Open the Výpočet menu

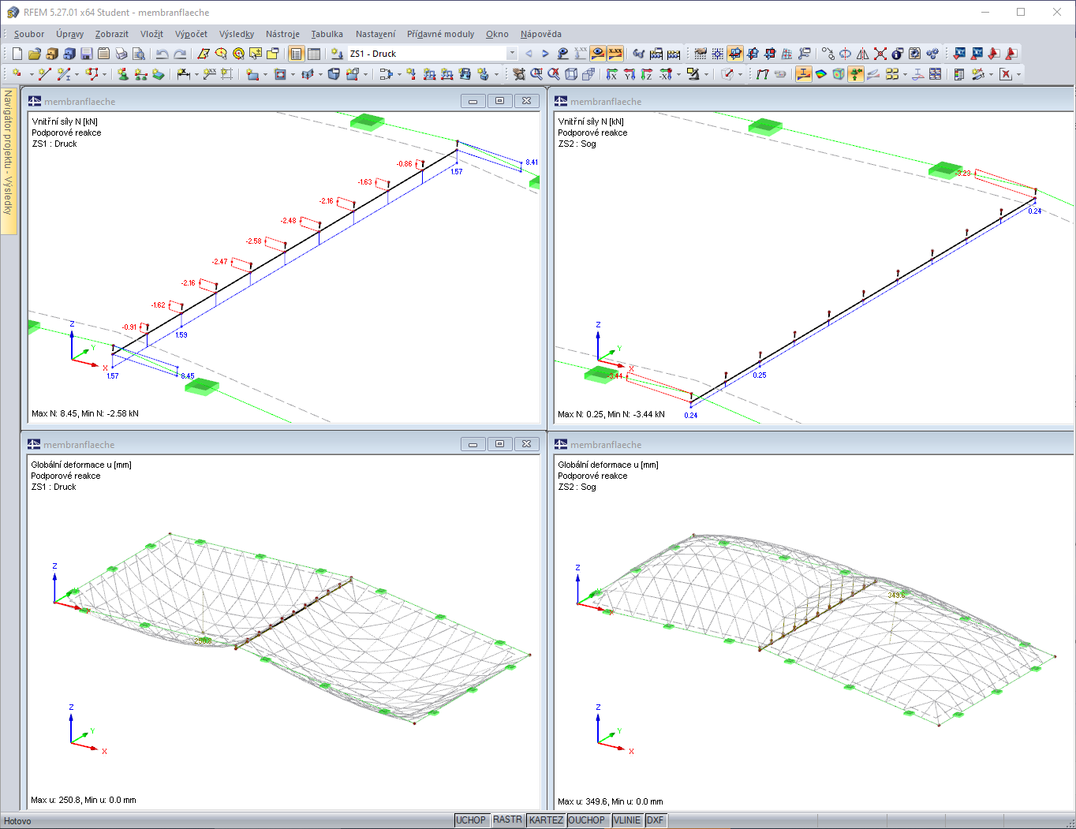pos(191,34)
